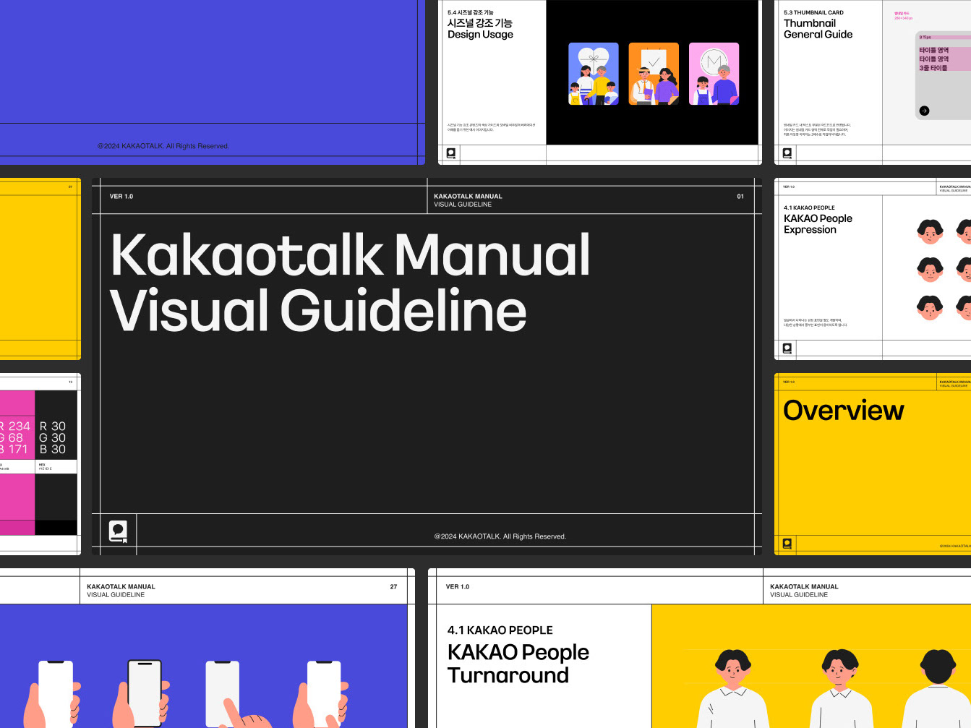Select the front-facing figure on Turnaround slide
Screen dimensions: 971x728
coord(733,688)
